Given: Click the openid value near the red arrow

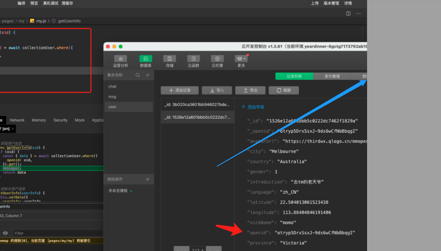Looking at the screenshot, I should pos(315,233).
